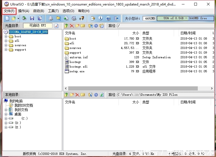
Task: Click the Burn CD/DVD image flame icon
Action: 82,18
